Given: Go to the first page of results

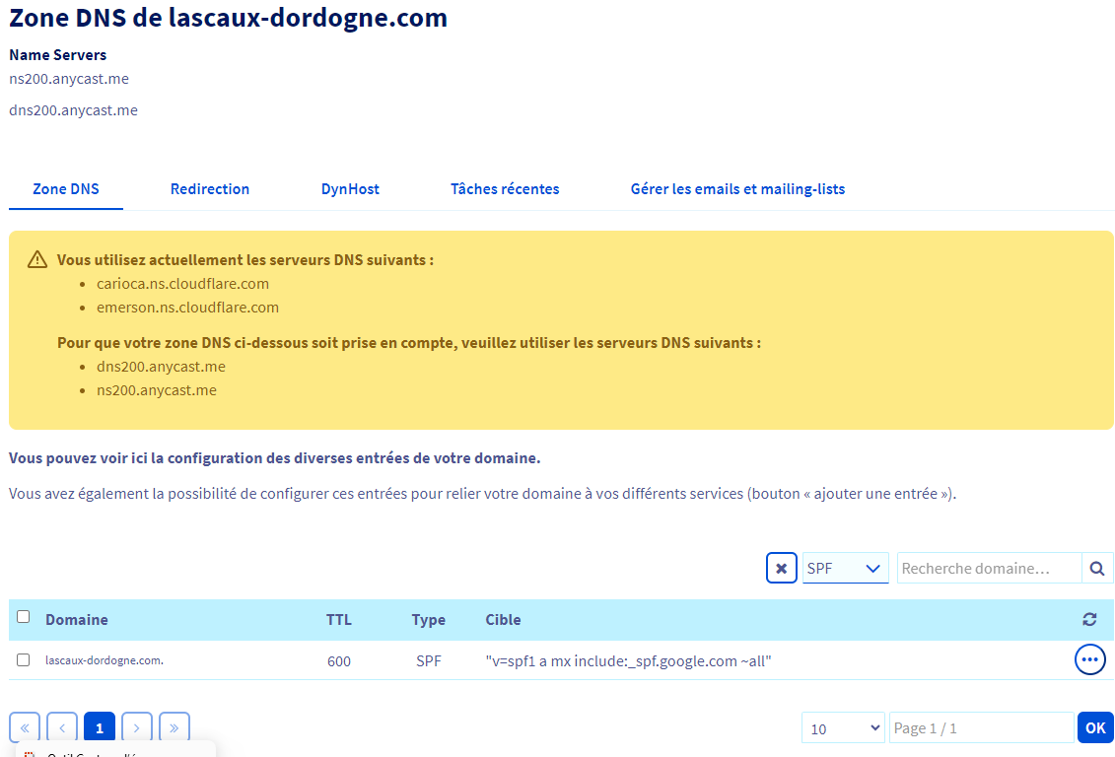Looking at the screenshot, I should pos(25,727).
